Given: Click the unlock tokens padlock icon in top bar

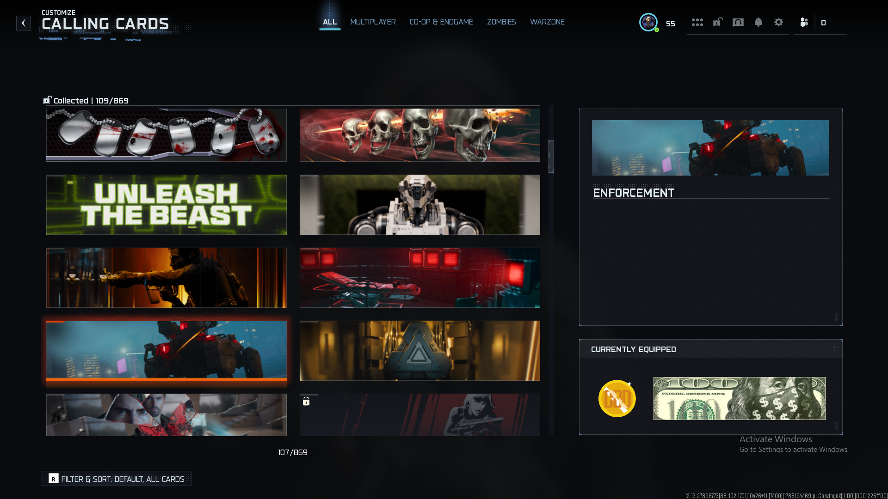Looking at the screenshot, I should point(717,22).
